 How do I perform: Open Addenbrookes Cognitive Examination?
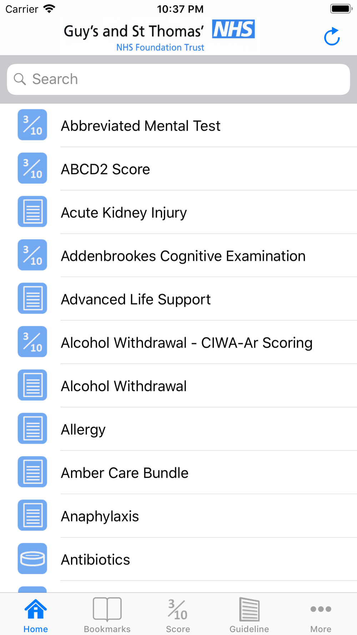pyautogui.click(x=183, y=256)
